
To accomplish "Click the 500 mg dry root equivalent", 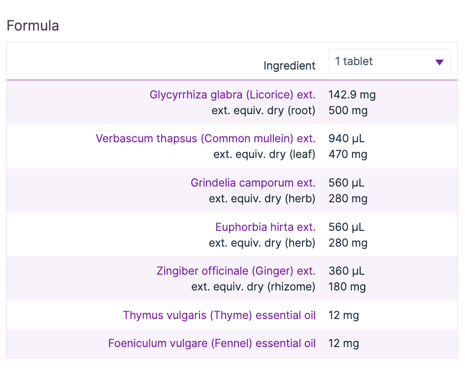I will pos(348,110).
